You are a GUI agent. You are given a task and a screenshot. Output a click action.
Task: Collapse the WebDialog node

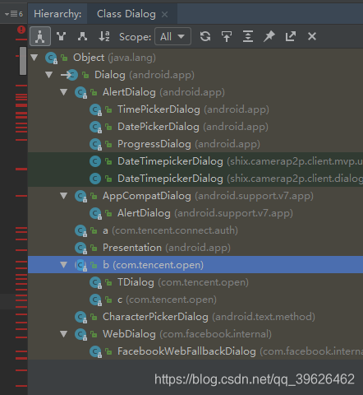pyautogui.click(x=64, y=334)
